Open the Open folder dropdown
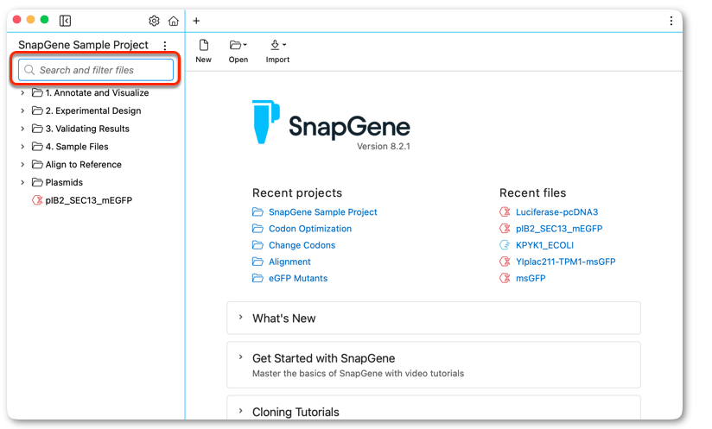 tap(238, 51)
